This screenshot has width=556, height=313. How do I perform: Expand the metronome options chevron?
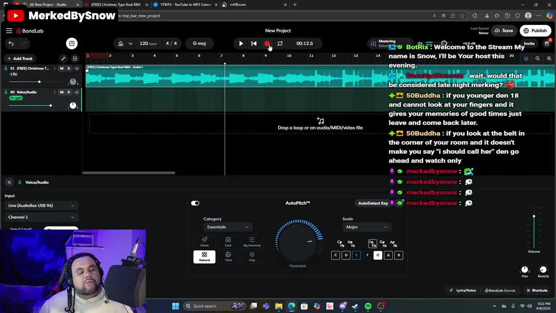[130, 43]
